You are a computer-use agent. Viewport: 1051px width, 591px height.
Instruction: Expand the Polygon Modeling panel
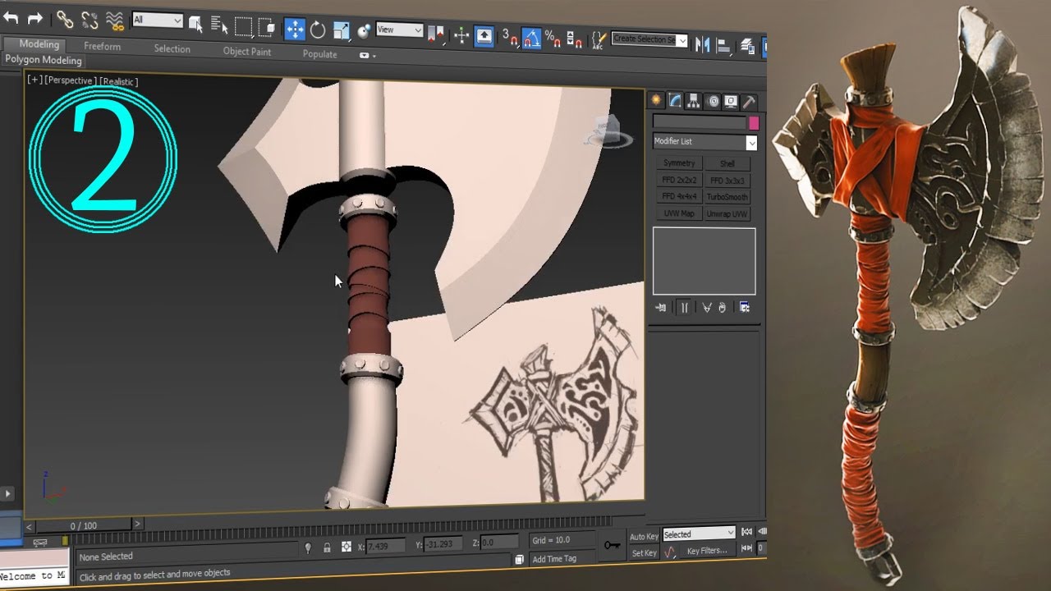coord(44,60)
